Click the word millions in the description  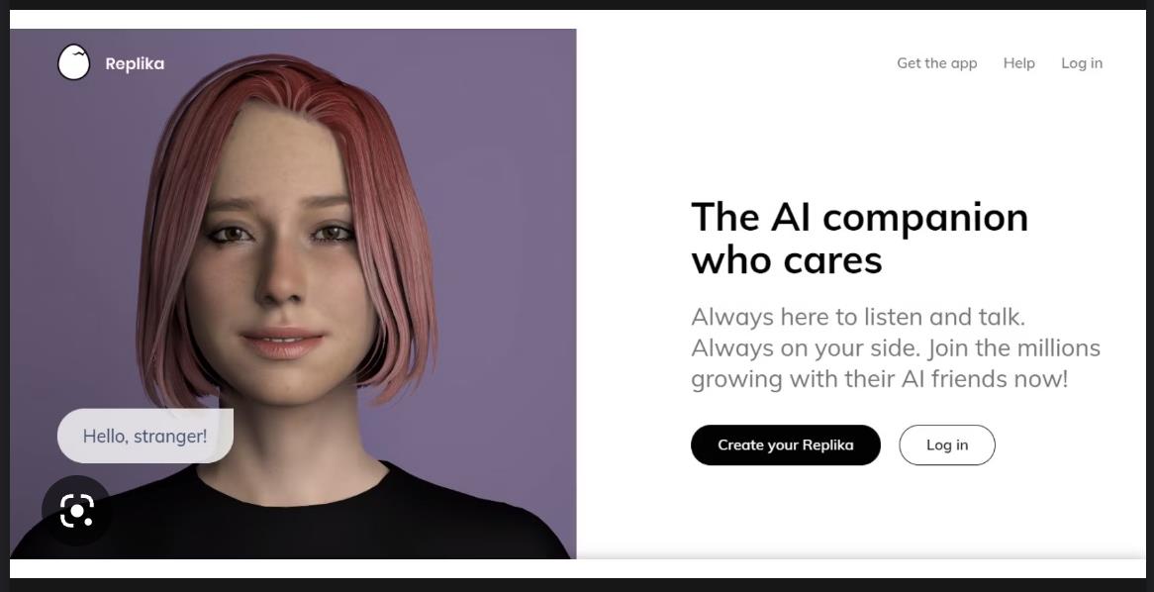coord(1058,347)
